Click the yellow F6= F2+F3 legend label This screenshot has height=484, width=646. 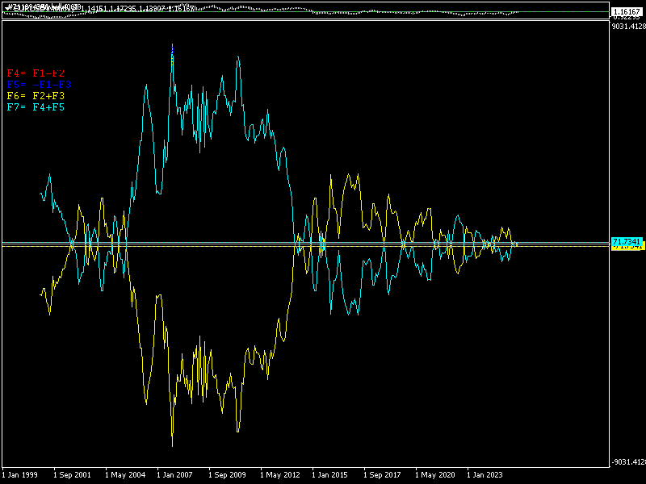(36, 96)
